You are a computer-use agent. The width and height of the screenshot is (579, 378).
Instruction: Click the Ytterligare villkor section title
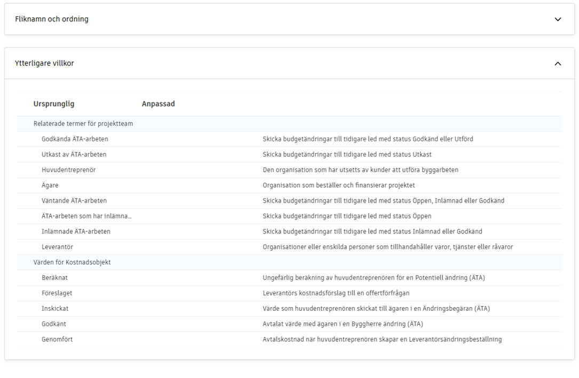click(x=44, y=63)
